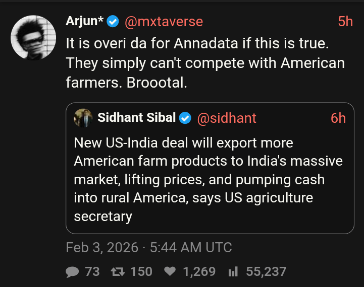This screenshot has height=287, width=364.
Task: Click the retweet arrows icon
Action: point(118,272)
